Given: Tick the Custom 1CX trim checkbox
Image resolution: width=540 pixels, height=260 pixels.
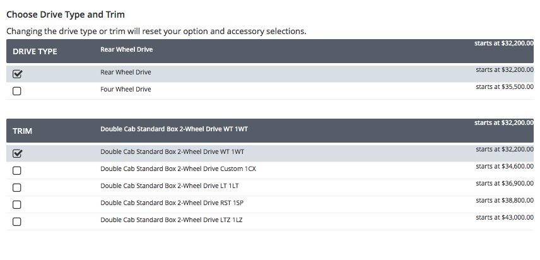Looking at the screenshot, I should [x=17, y=170].
